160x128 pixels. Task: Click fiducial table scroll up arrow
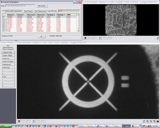coord(78,15)
